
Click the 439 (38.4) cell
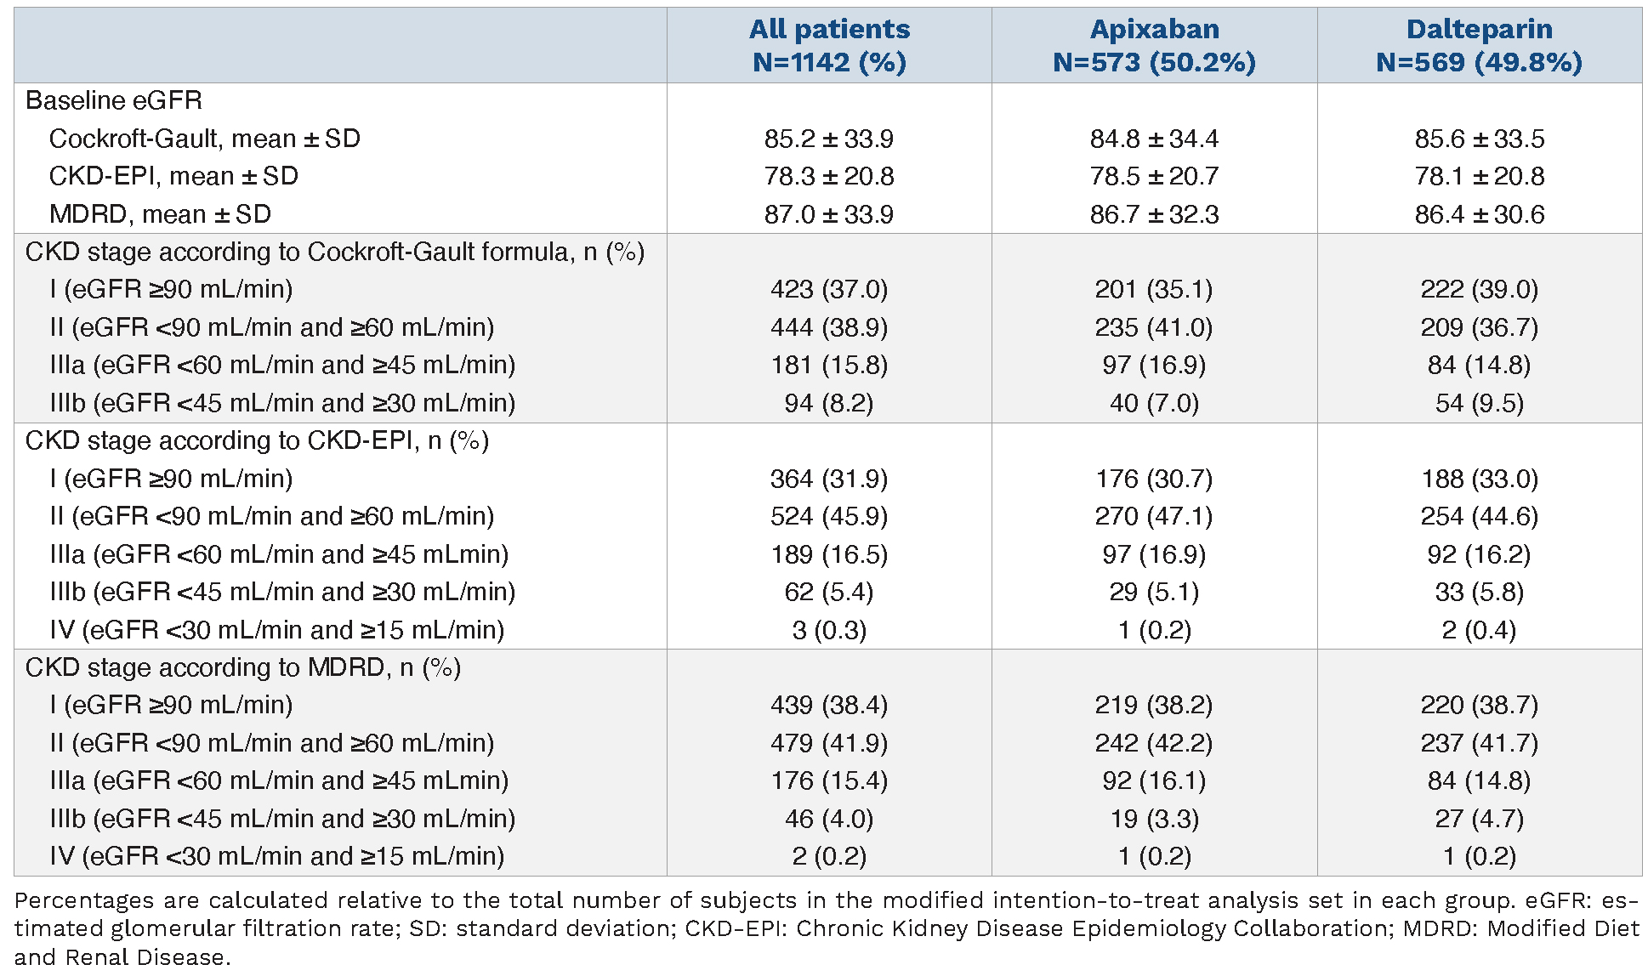click(829, 705)
